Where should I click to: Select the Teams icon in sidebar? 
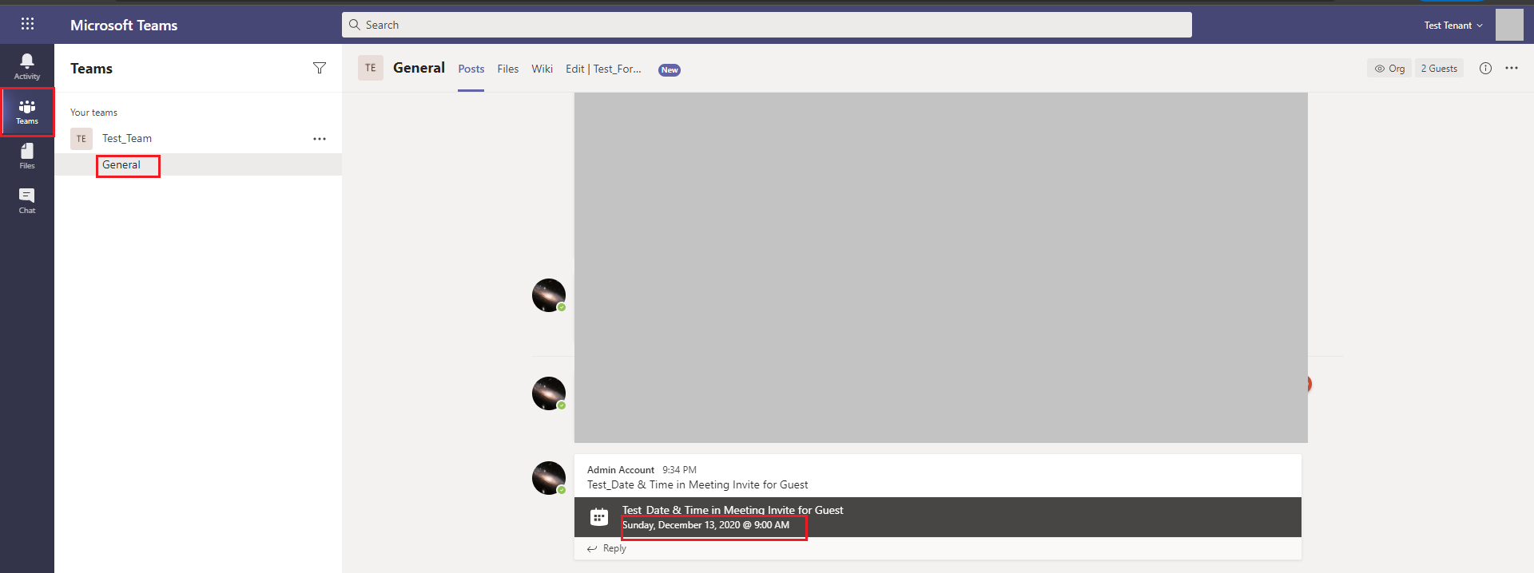point(27,112)
